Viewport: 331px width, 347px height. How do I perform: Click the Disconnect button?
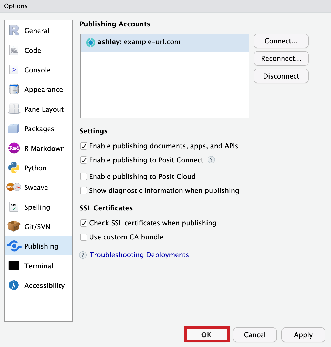coord(281,76)
